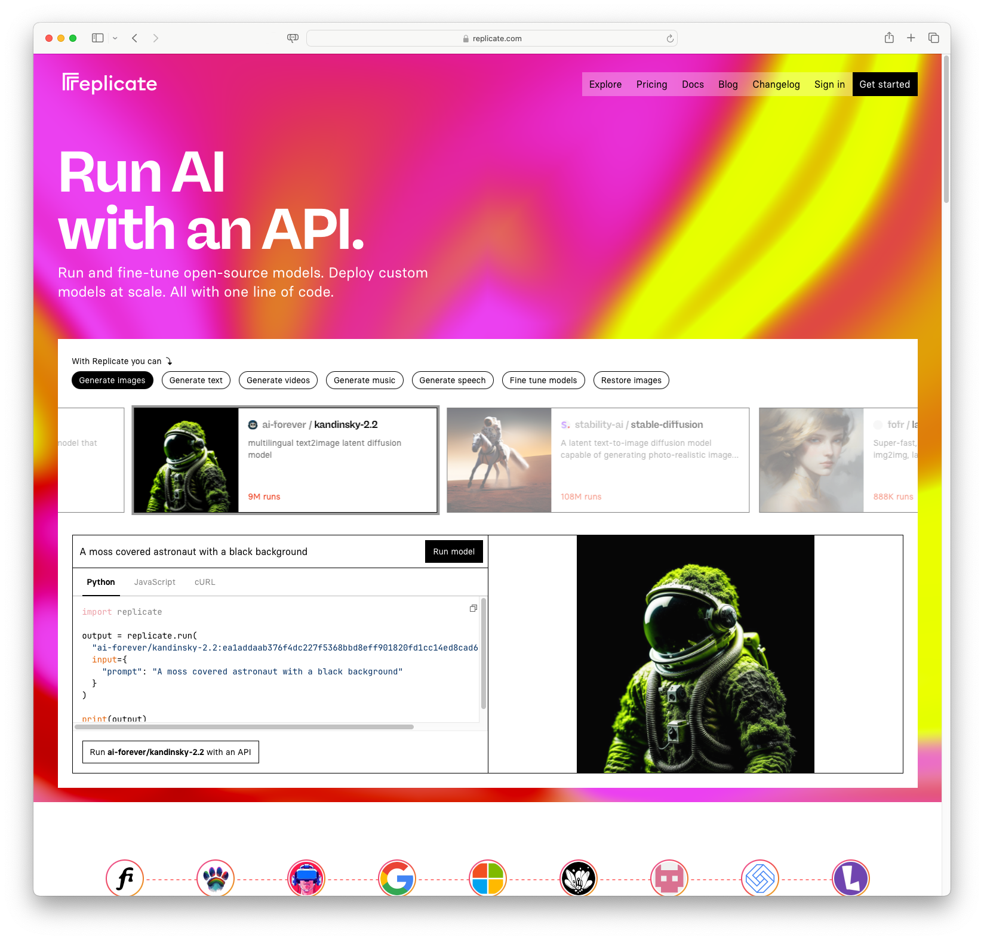This screenshot has height=940, width=984.
Task: Click the Microsoft logo icon
Action: tap(488, 878)
